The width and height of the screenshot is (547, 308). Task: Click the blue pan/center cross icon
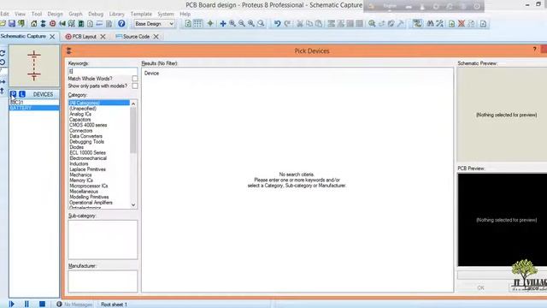[222, 23]
